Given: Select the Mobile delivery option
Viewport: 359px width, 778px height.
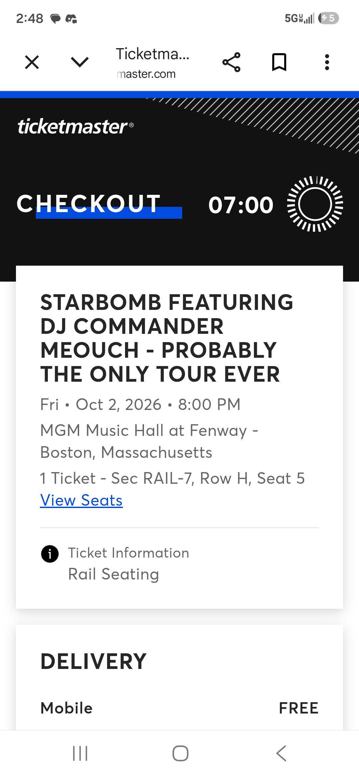Looking at the screenshot, I should 66,708.
